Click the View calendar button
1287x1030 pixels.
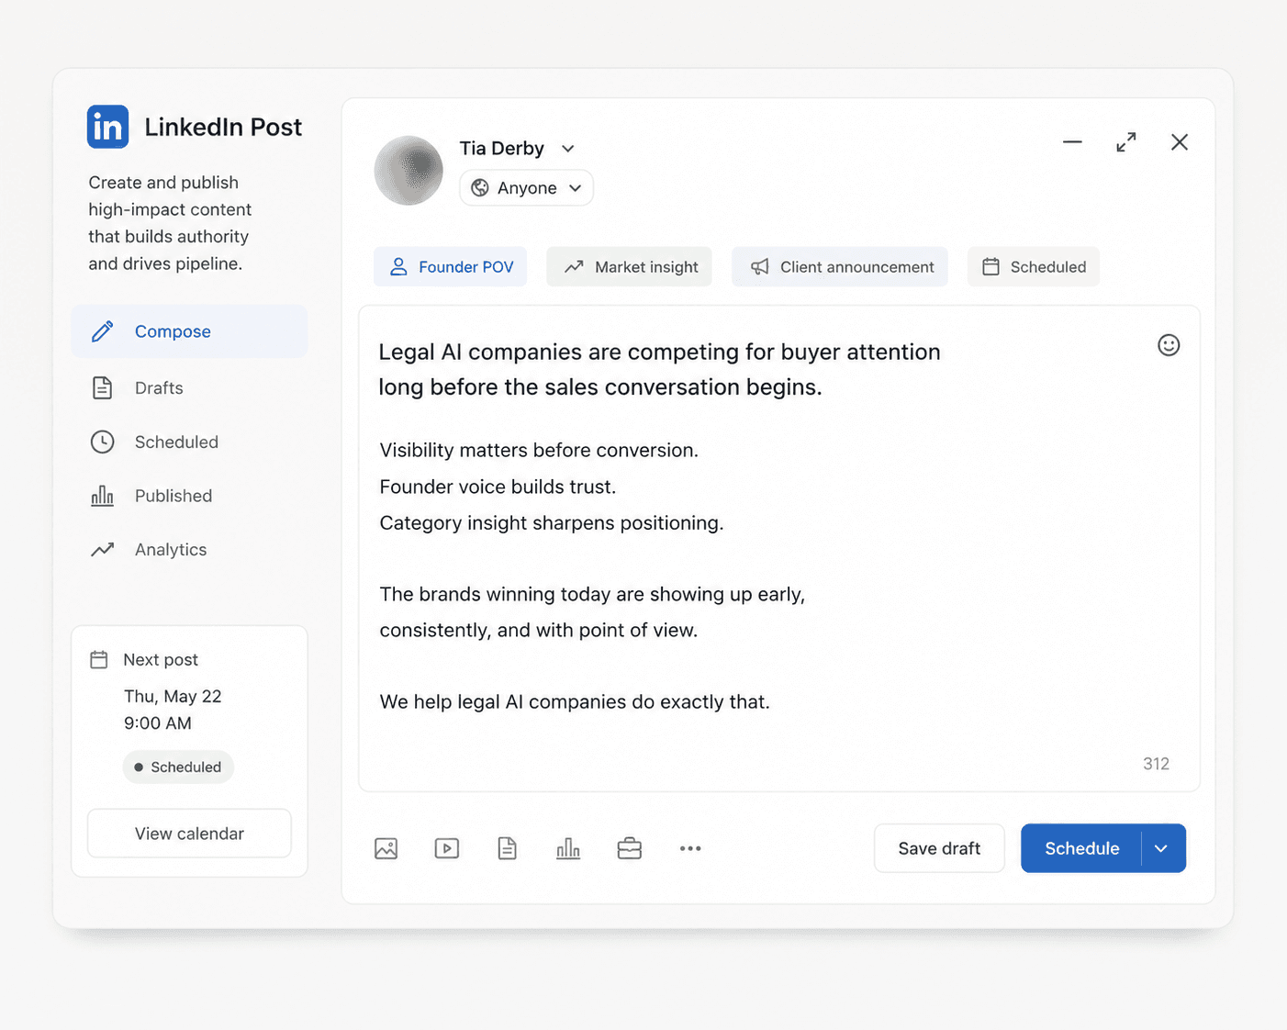point(189,834)
